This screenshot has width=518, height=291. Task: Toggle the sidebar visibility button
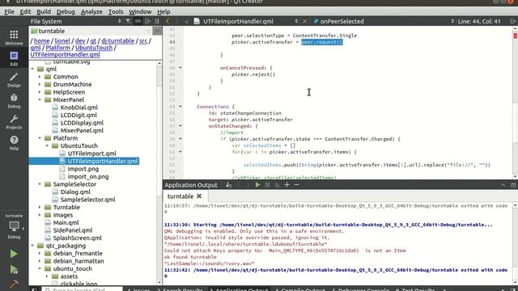(x=34, y=289)
